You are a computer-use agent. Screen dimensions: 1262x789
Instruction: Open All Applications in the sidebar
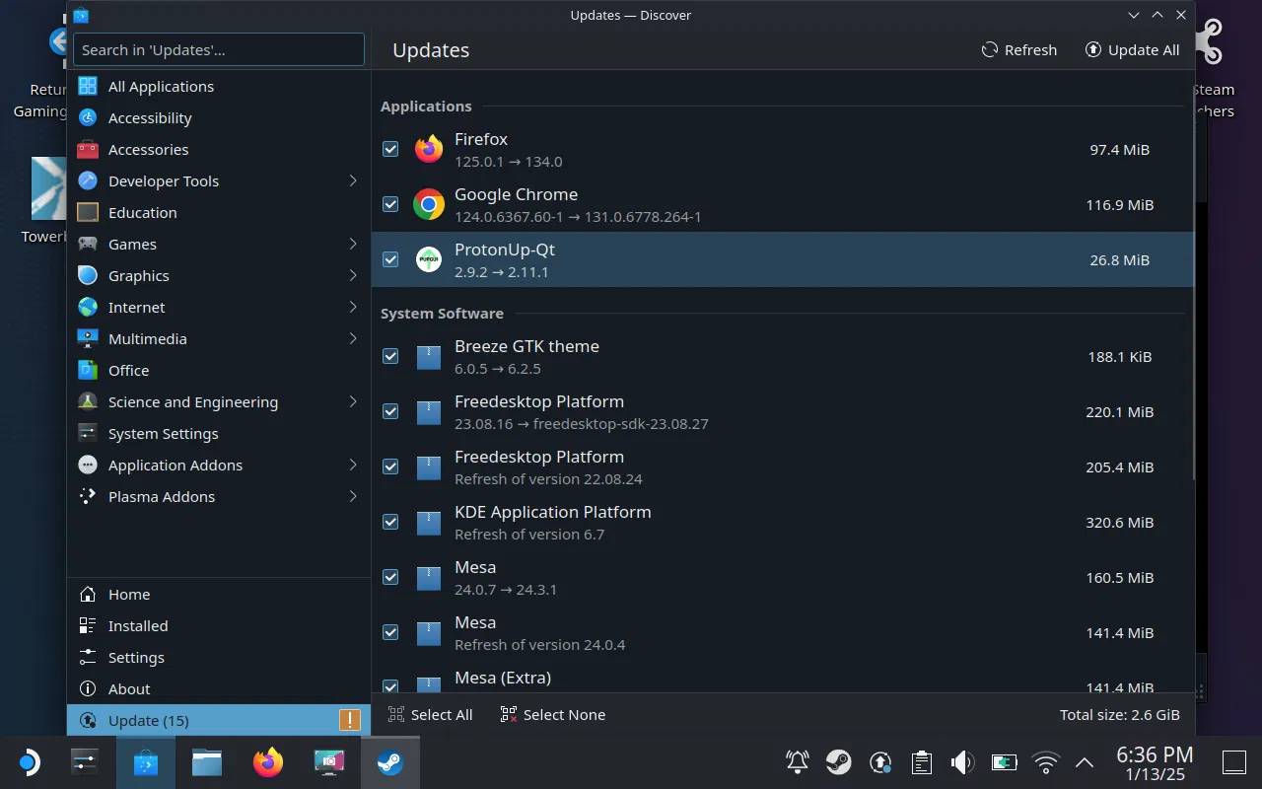click(219, 87)
